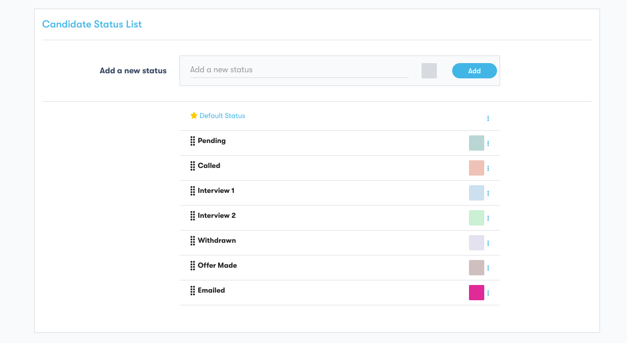Viewport: 627px width, 343px height.
Task: Open the Default Status link
Action: coord(222,116)
